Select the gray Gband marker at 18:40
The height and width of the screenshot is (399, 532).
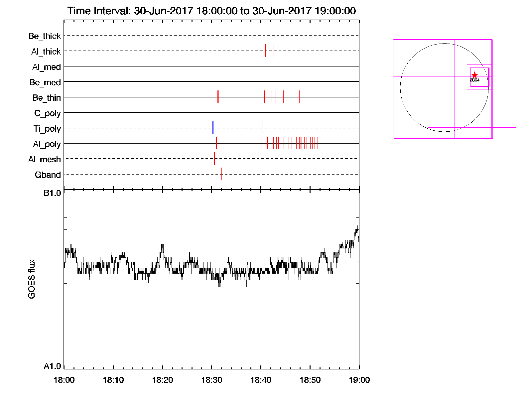262,174
